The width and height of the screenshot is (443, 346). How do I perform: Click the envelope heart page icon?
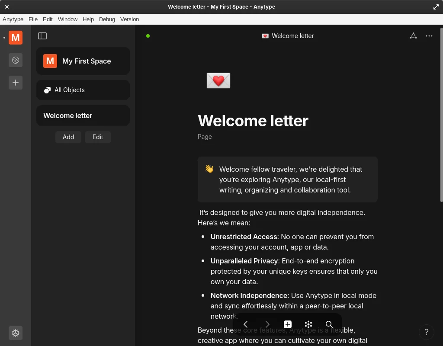218,80
